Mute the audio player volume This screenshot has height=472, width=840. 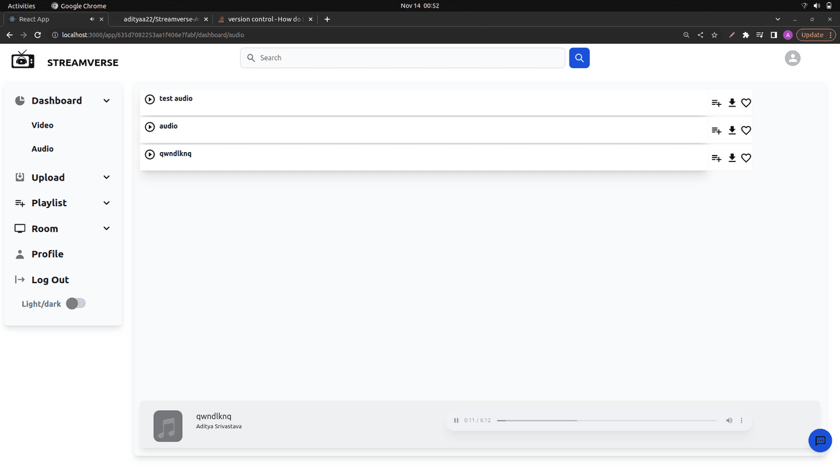729,420
